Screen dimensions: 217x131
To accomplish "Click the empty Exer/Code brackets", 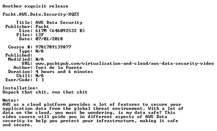I will (40, 80).
